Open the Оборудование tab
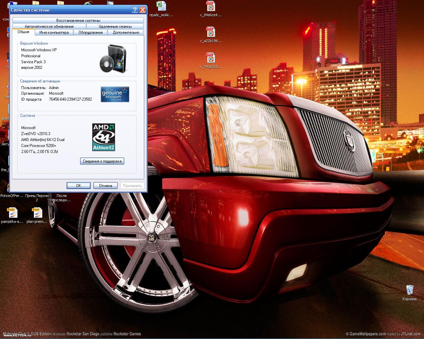Image resolution: width=424 pixels, height=339 pixels. tap(90, 32)
